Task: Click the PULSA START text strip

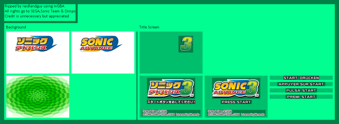Action: (301, 90)
